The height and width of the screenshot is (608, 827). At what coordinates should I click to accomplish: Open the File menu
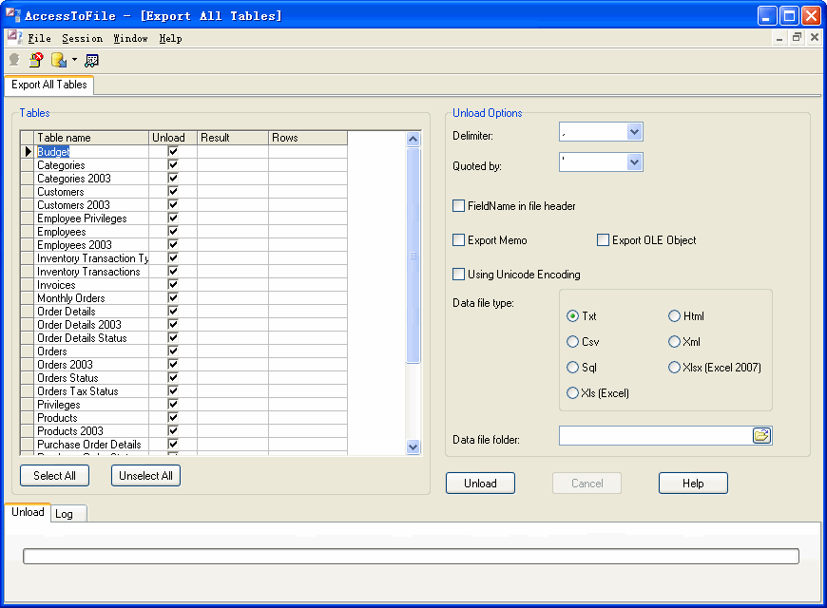click(40, 39)
